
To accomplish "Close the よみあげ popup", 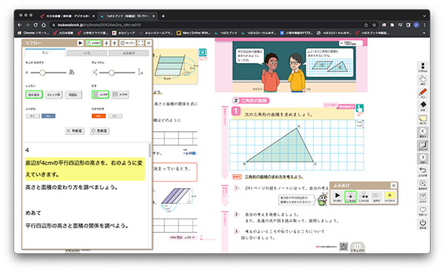I will pos(394,185).
